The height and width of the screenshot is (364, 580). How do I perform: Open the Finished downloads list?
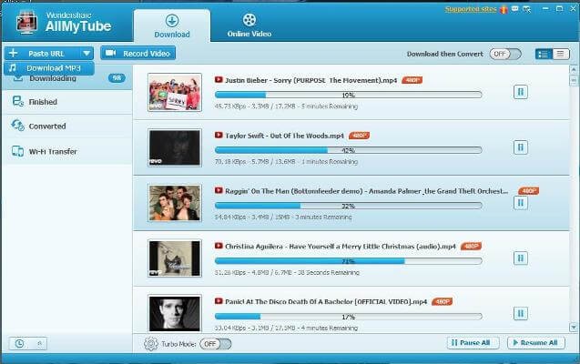(43, 102)
